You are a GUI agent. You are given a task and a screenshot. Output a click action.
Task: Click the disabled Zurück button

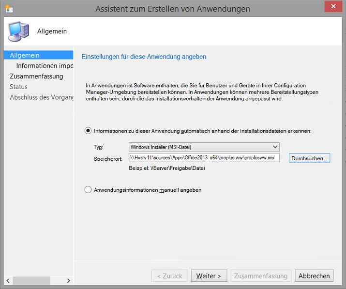point(169,276)
